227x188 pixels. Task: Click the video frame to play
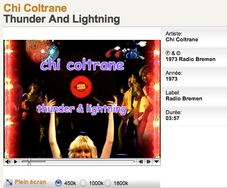point(82,99)
